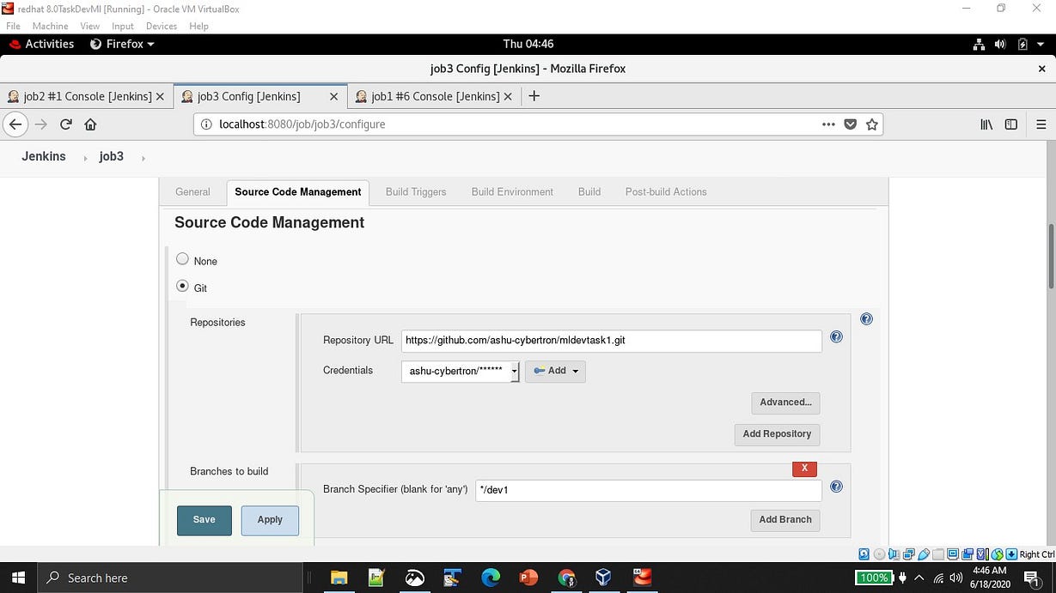This screenshot has width=1056, height=593.
Task: Open the Jenkins breadcrumb dropdown arrow
Action: pos(85,158)
